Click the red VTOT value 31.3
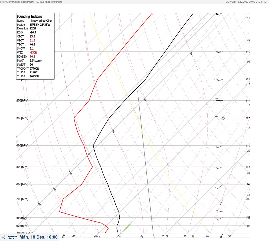The image size is (269, 241). [32, 40]
